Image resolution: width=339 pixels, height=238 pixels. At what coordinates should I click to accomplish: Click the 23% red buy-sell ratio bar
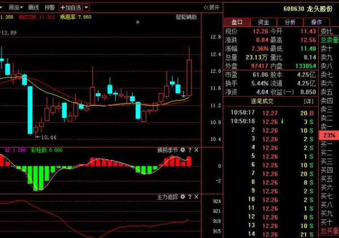[x=328, y=136]
